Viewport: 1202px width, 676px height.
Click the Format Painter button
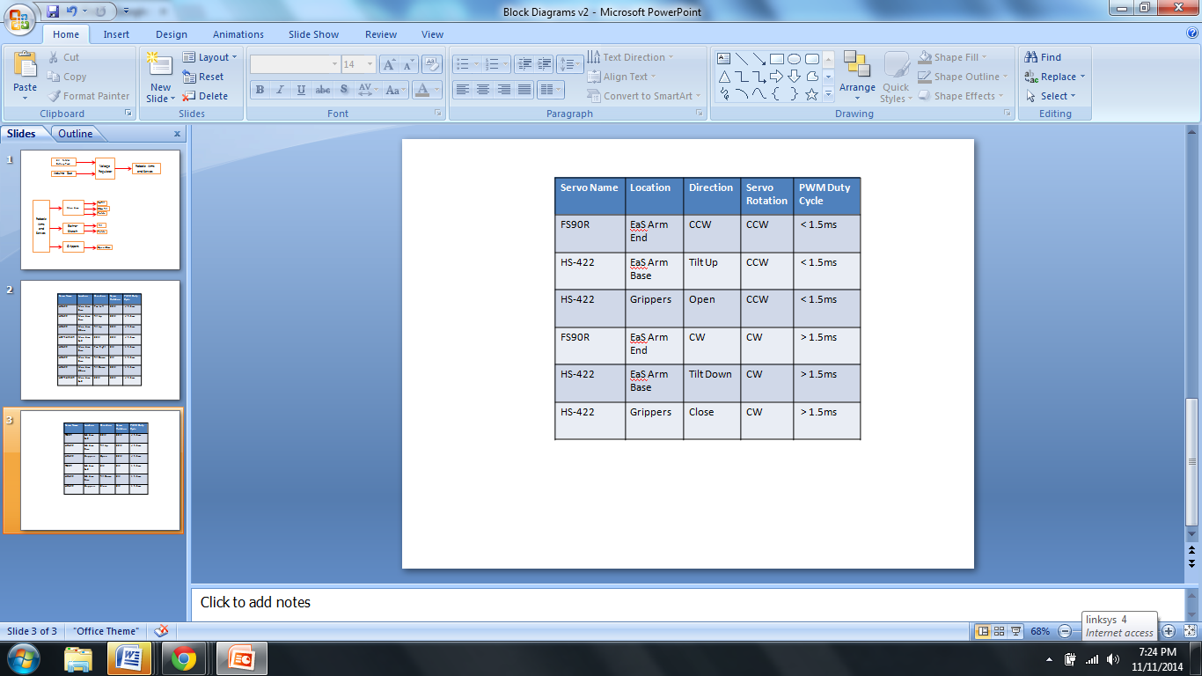point(89,96)
